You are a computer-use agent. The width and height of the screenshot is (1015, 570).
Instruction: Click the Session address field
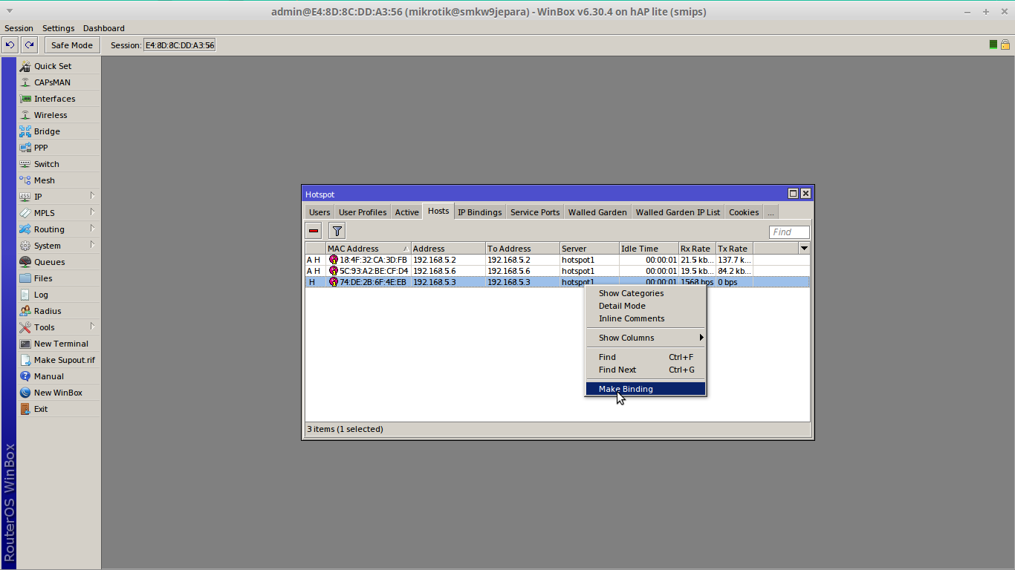point(179,45)
